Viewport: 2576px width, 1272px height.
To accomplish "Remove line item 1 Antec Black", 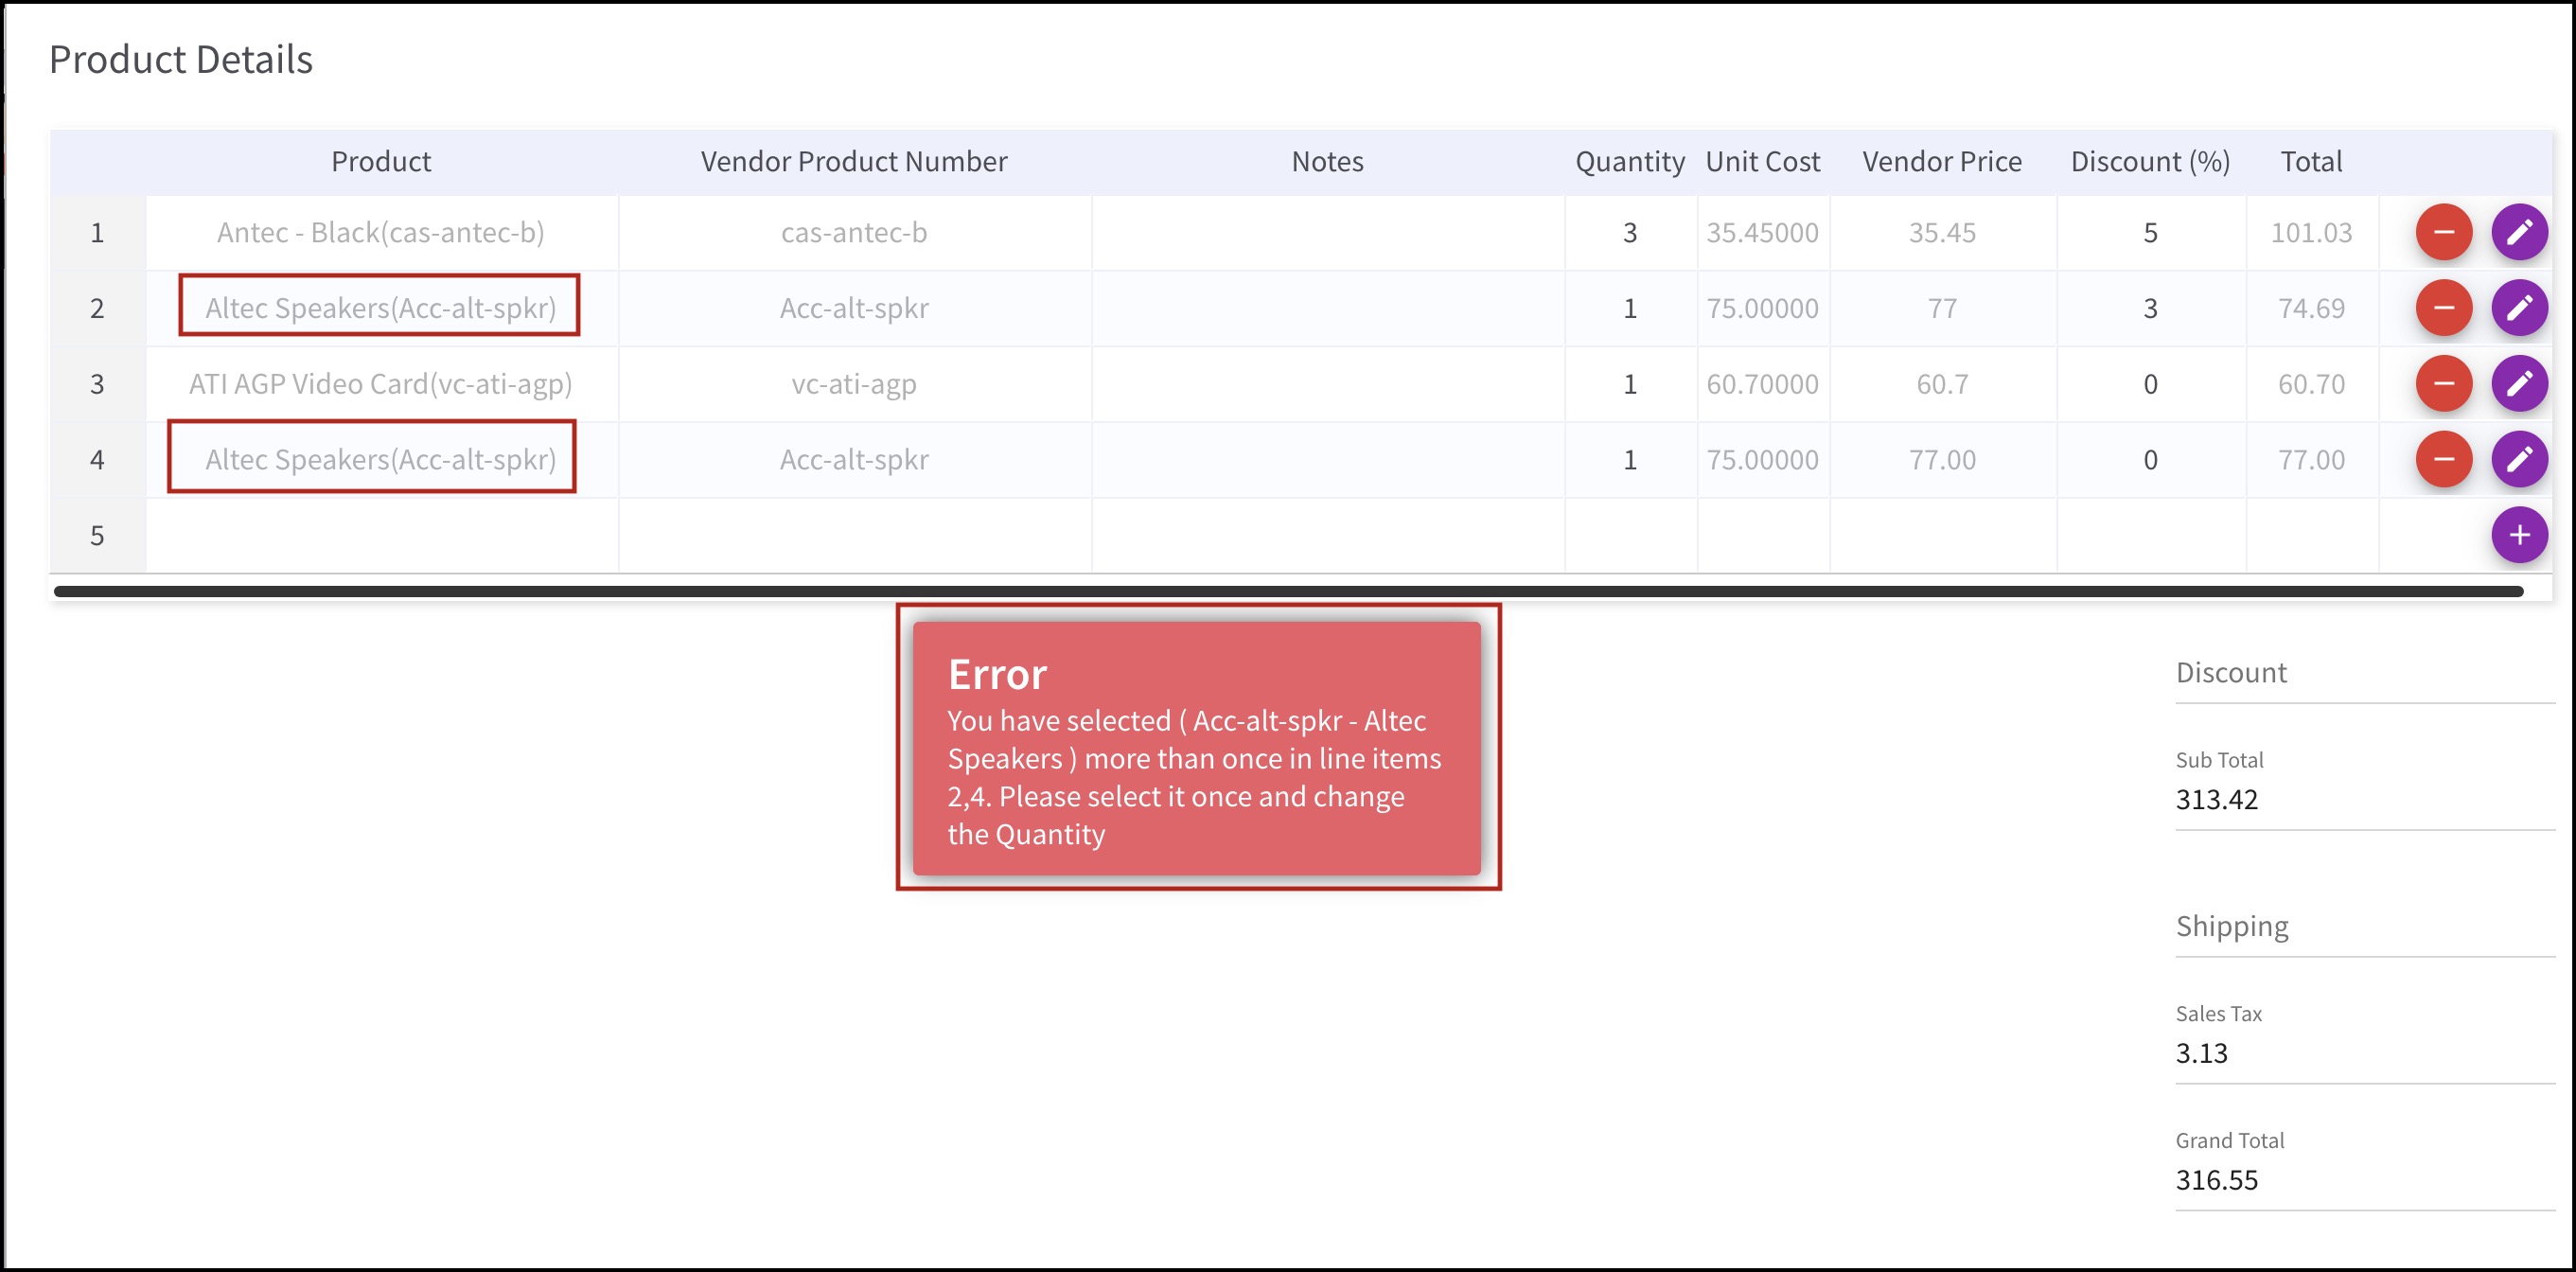I will tap(2443, 232).
